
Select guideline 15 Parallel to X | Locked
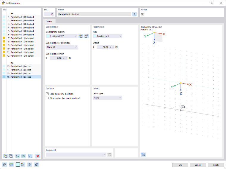pyautogui.click(x=21, y=73)
